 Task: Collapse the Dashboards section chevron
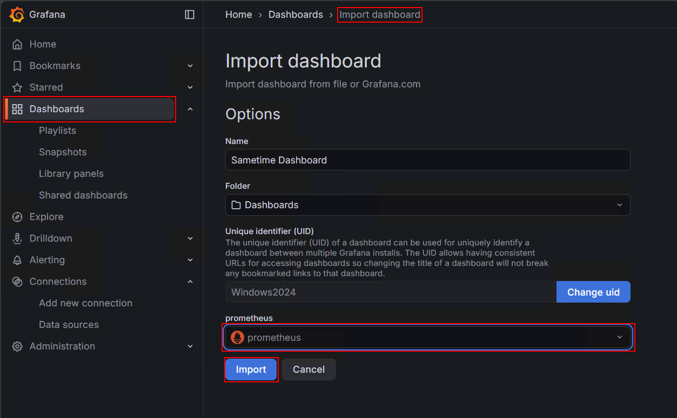tap(190, 108)
